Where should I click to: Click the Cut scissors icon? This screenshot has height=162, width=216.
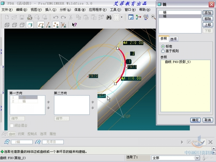point(71,17)
